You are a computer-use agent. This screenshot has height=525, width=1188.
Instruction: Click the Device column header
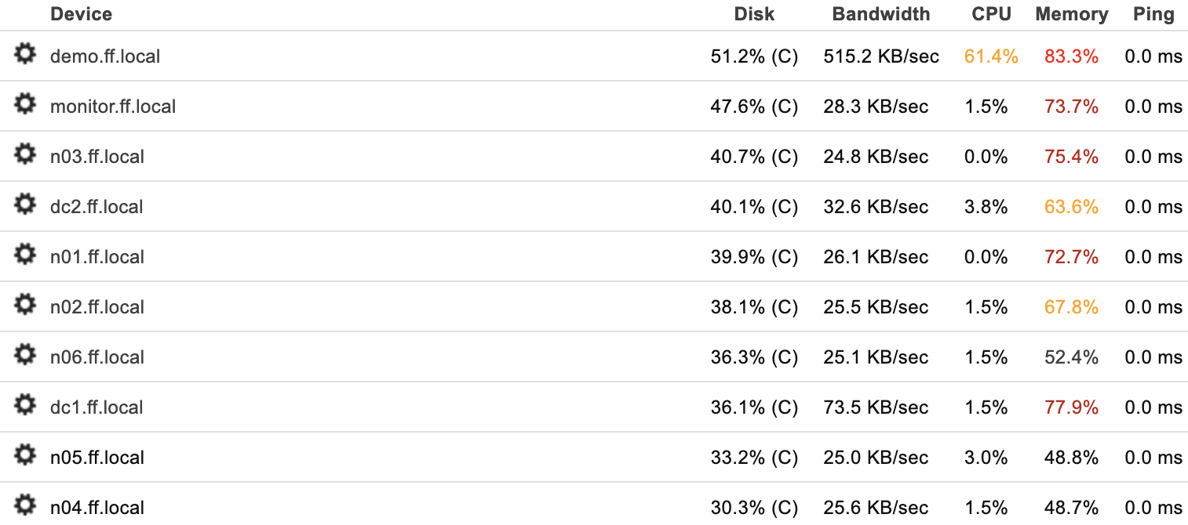coord(81,14)
